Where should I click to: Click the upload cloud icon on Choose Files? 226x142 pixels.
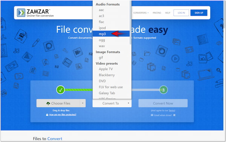coord(48,103)
